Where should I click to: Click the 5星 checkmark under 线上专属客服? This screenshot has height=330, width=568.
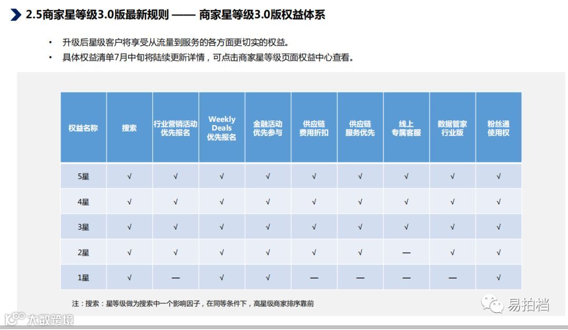(406, 176)
